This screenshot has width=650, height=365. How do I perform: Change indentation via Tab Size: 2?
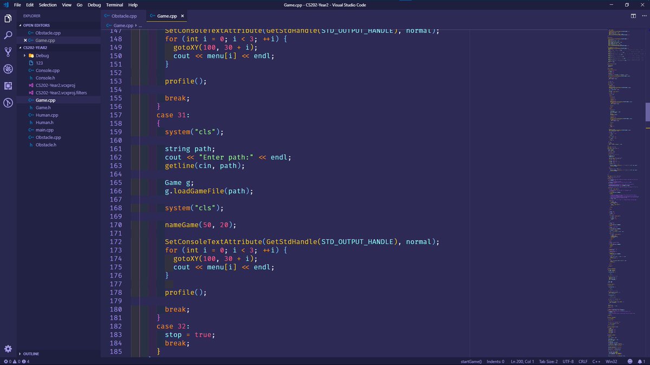point(548,361)
